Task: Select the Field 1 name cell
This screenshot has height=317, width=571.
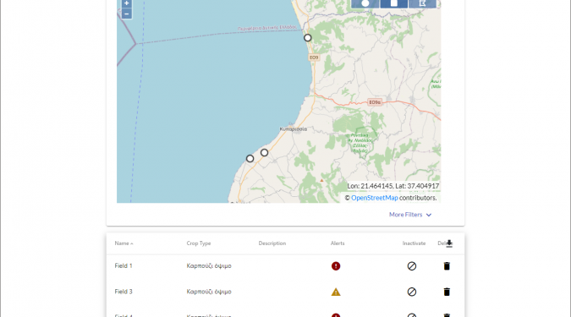Action: tap(124, 265)
